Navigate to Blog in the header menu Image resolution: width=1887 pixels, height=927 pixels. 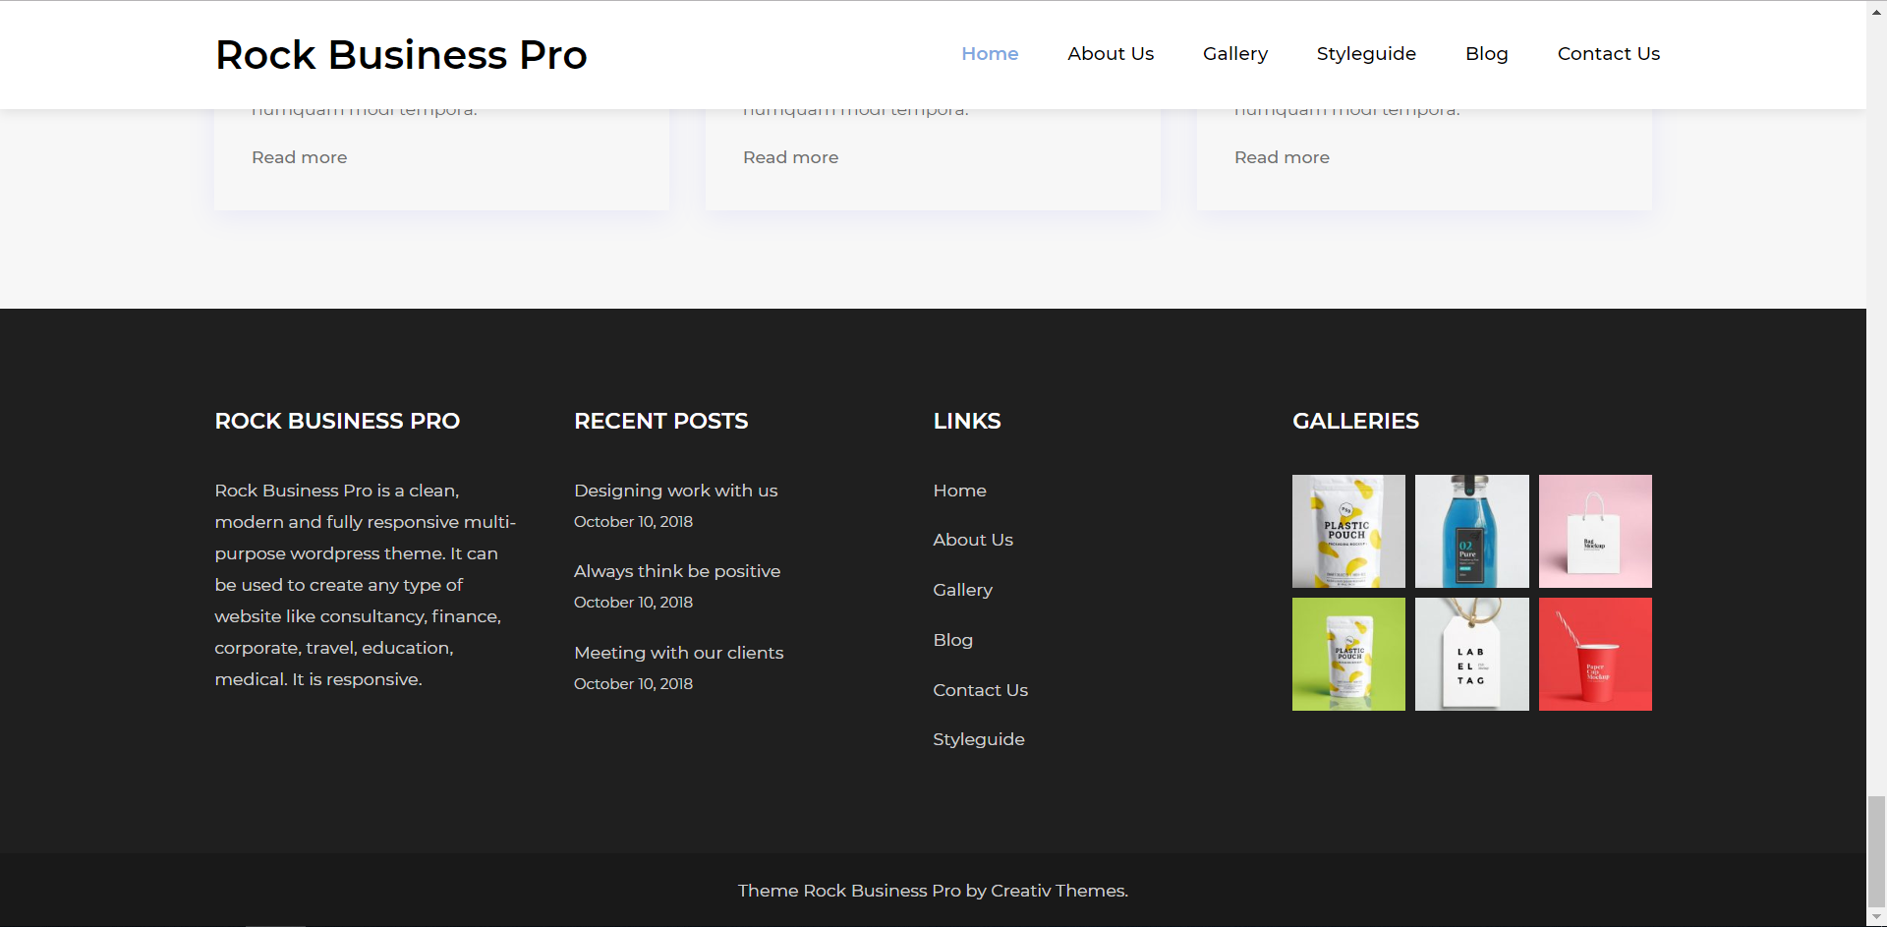[x=1486, y=54]
